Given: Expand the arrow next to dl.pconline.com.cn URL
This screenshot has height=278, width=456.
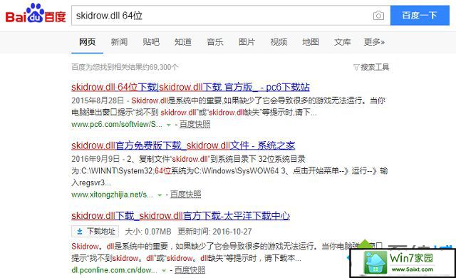Looking at the screenshot, I should [x=164, y=270].
